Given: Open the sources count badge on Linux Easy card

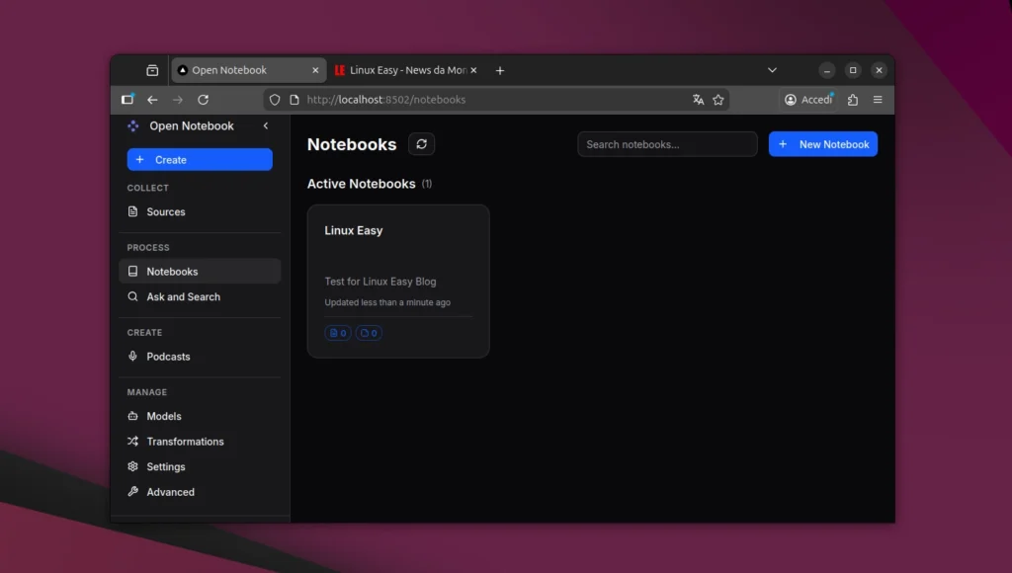Looking at the screenshot, I should (x=337, y=333).
